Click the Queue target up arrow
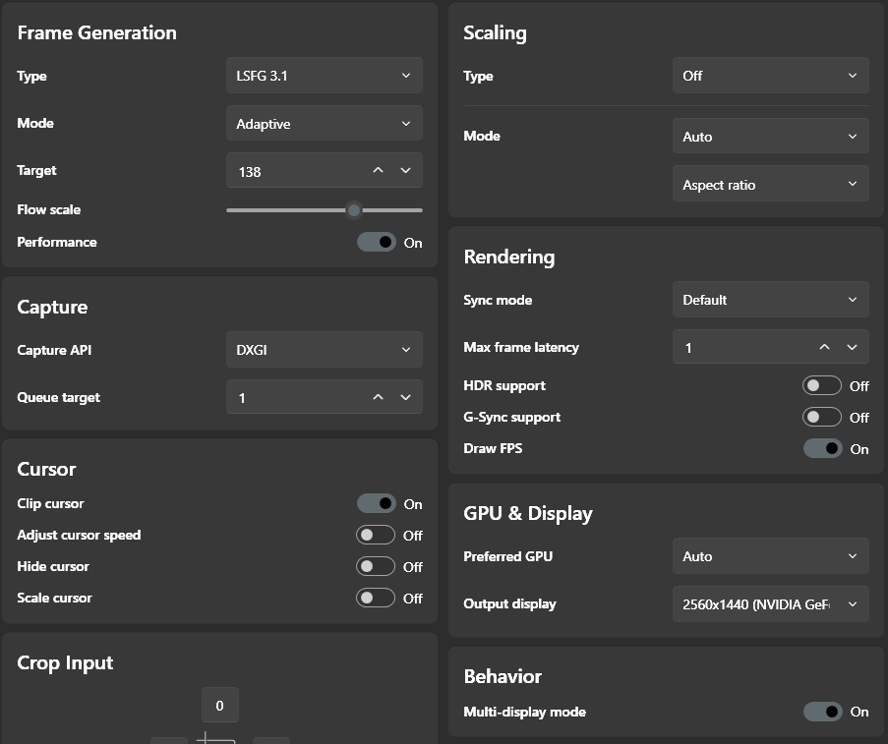This screenshot has height=744, width=888. pyautogui.click(x=379, y=397)
